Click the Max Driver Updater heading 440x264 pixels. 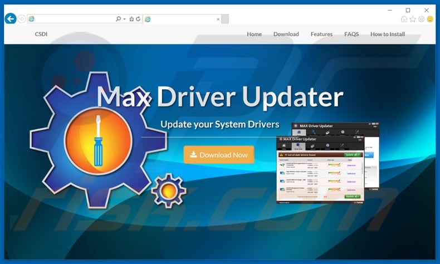pos(220,96)
